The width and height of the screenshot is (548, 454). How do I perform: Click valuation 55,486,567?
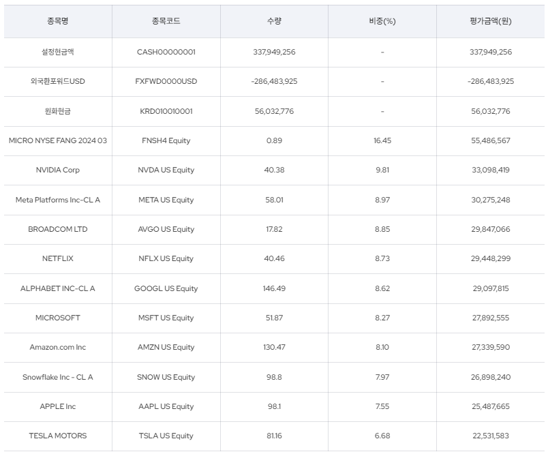click(491, 140)
